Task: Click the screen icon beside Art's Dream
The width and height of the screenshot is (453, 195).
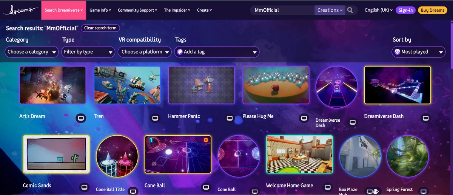Action: click(80, 118)
